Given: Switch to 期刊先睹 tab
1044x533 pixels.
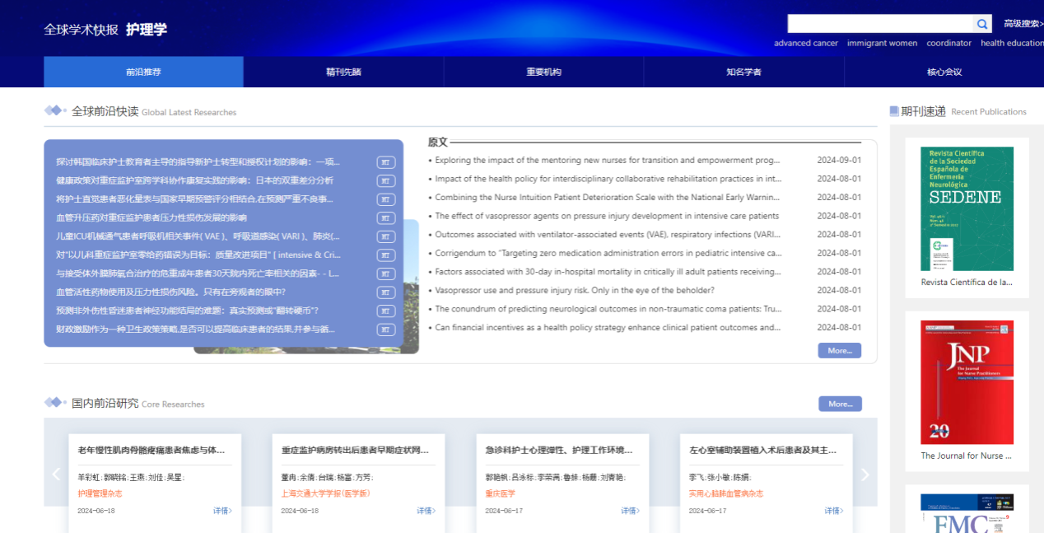Looking at the screenshot, I should pos(343,72).
